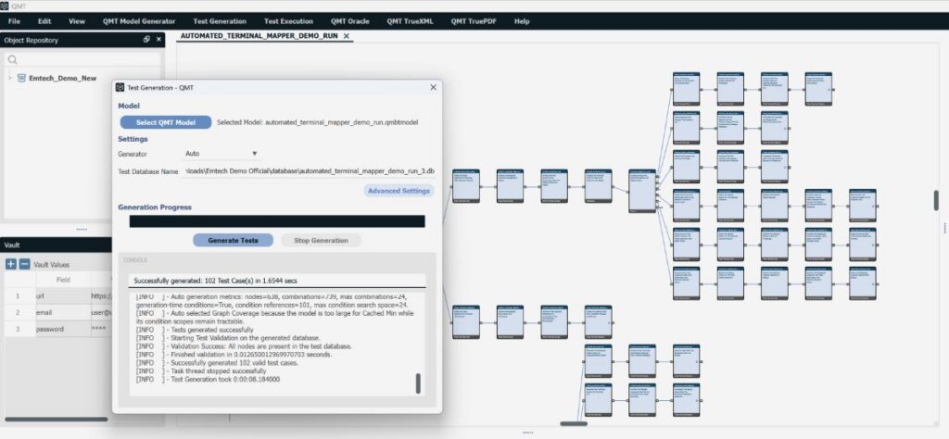949x439 pixels.
Task: Click the Test Database Name field
Action: pyautogui.click(x=308, y=171)
